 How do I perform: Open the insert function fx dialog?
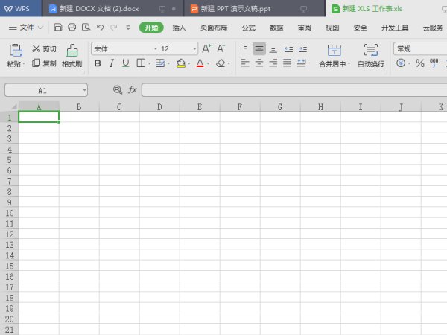pyautogui.click(x=133, y=90)
